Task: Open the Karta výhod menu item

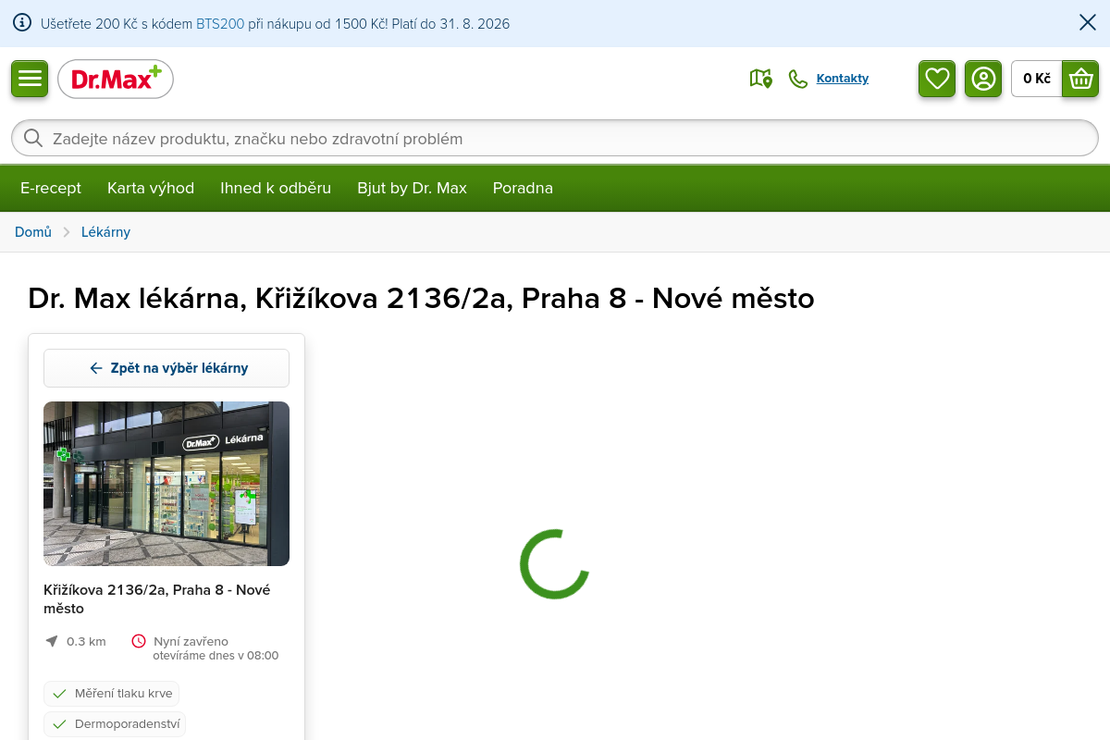Action: tap(151, 188)
